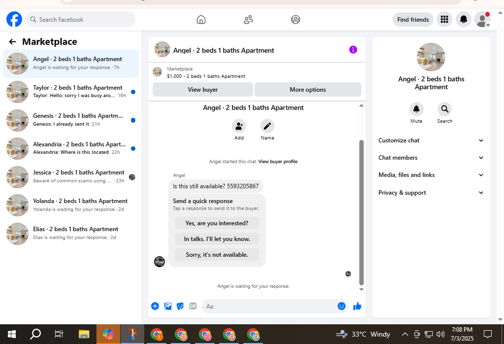Click the large apartment thumbnail in right panel
The height and width of the screenshot is (344, 504).
[x=431, y=57]
